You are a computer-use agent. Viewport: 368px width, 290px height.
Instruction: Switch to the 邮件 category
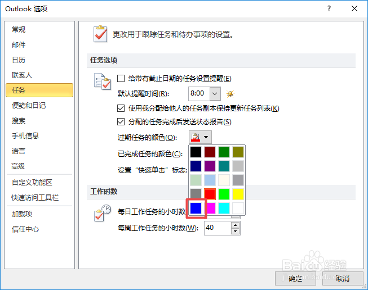click(39, 45)
